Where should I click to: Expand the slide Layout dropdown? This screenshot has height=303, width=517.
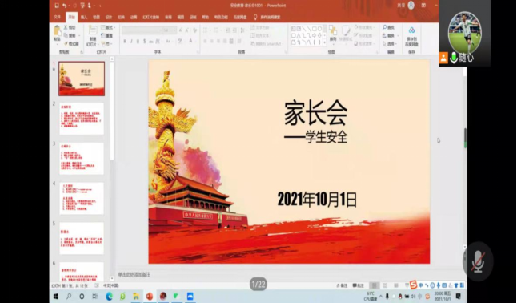[x=108, y=27]
